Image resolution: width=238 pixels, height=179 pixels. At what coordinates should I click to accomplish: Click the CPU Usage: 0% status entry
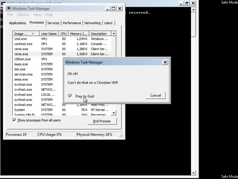56,135
